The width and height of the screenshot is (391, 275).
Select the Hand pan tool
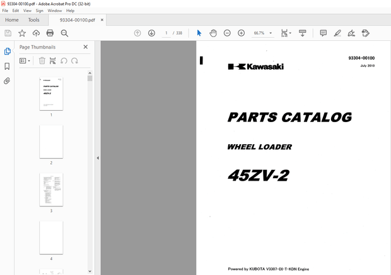(x=213, y=33)
